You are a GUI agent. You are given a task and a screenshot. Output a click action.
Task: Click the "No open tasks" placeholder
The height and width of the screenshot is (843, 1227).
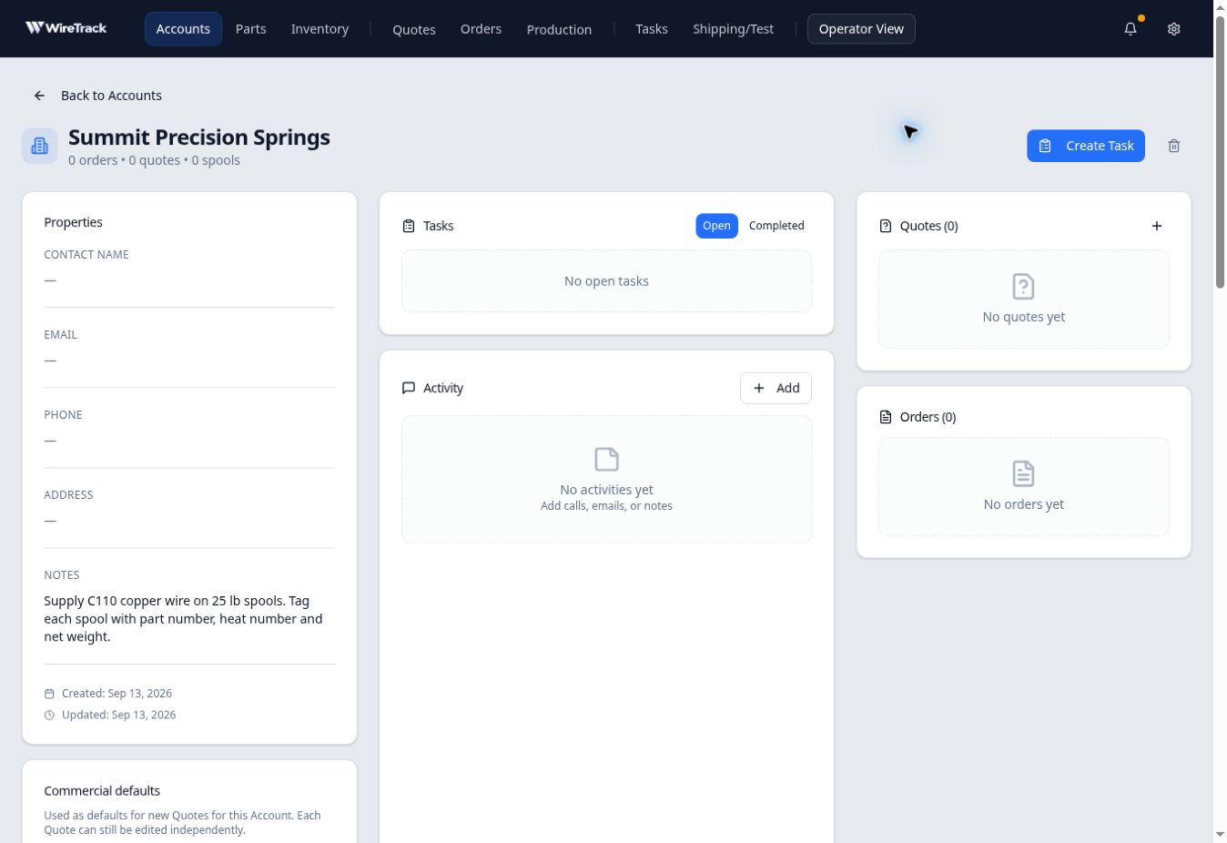[606, 281]
